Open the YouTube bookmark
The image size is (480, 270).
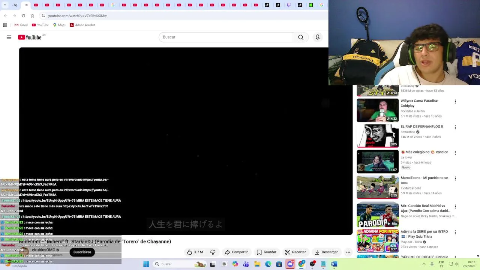40,25
